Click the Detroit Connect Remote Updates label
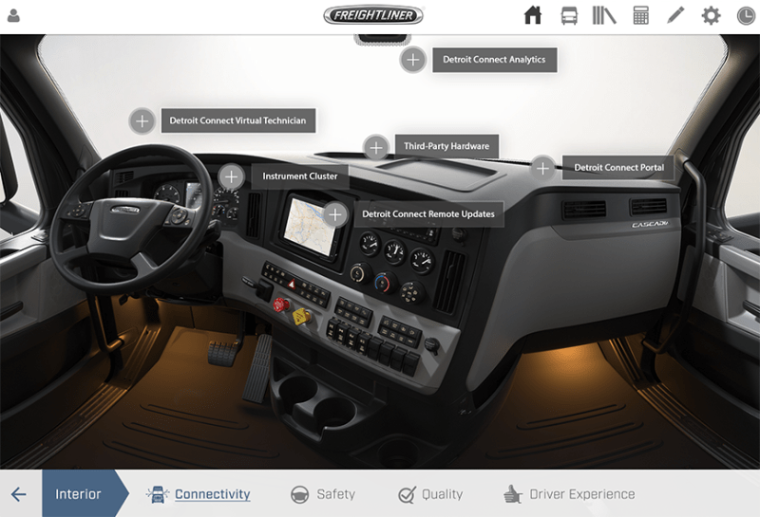Image resolution: width=760 pixels, height=517 pixels. click(428, 214)
